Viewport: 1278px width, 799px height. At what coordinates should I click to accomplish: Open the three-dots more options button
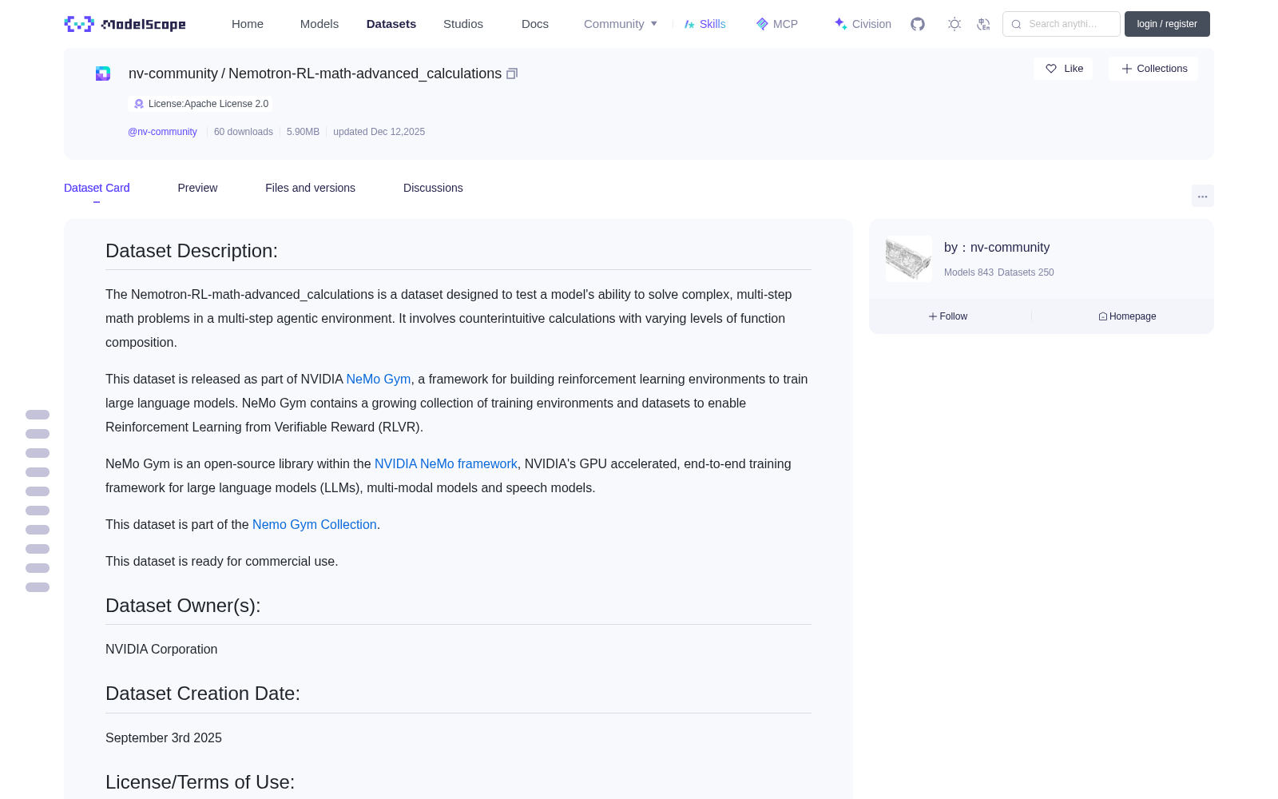click(x=1202, y=196)
